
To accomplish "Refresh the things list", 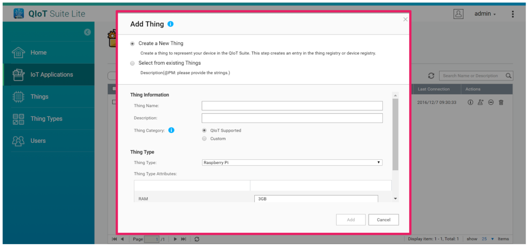I will 431,75.
